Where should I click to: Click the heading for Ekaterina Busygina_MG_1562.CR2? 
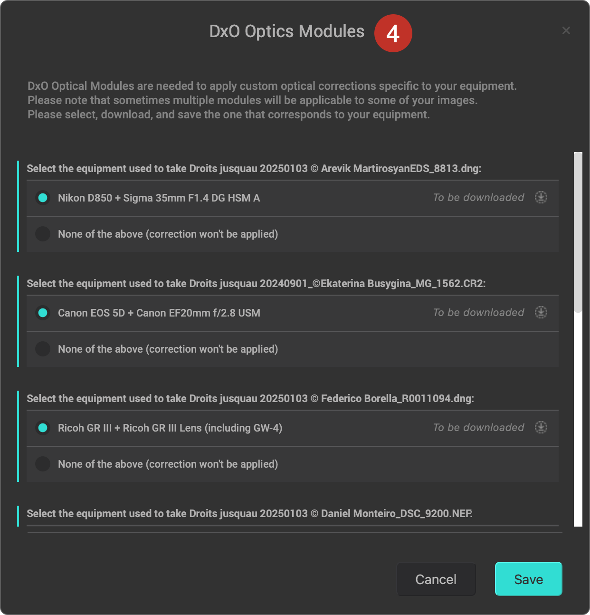[256, 283]
